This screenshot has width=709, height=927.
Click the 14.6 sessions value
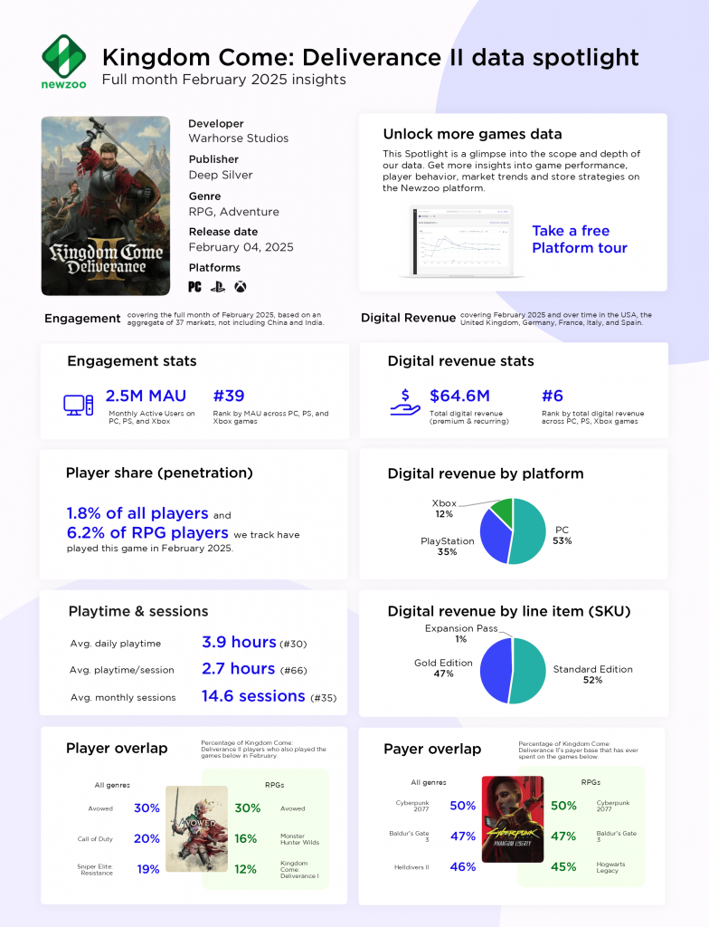(253, 696)
